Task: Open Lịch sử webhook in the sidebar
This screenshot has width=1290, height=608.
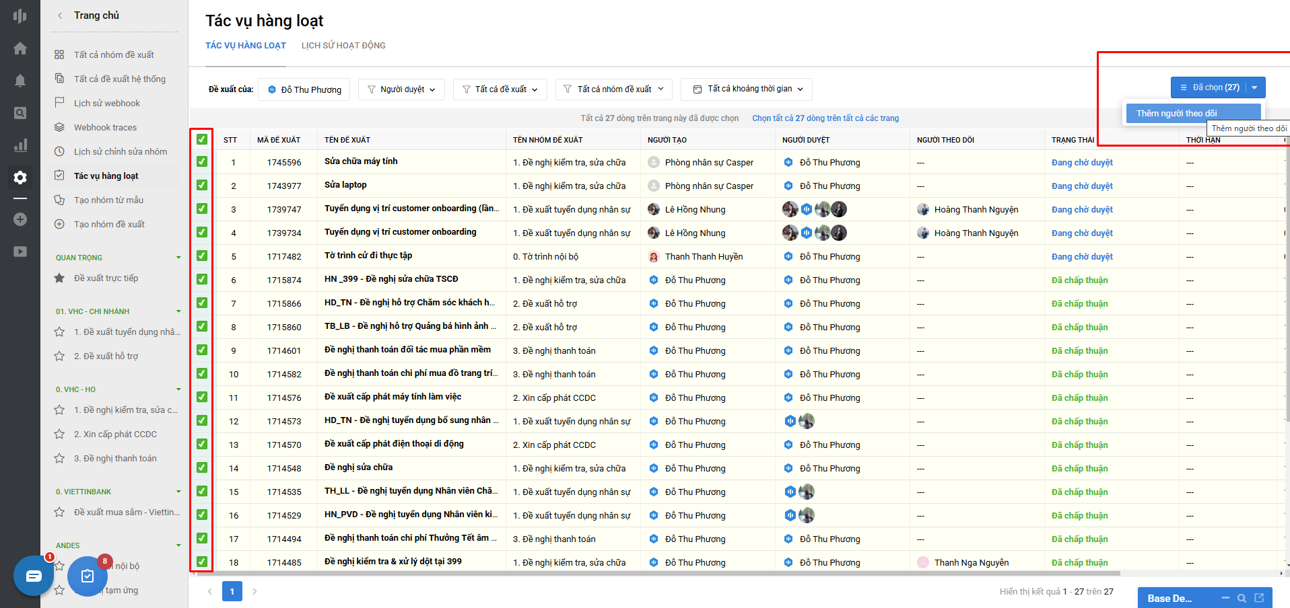Action: (x=107, y=104)
